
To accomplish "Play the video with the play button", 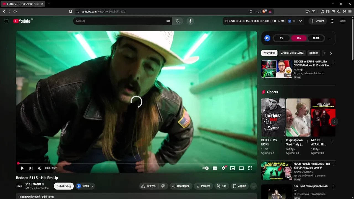I will coord(22,168).
